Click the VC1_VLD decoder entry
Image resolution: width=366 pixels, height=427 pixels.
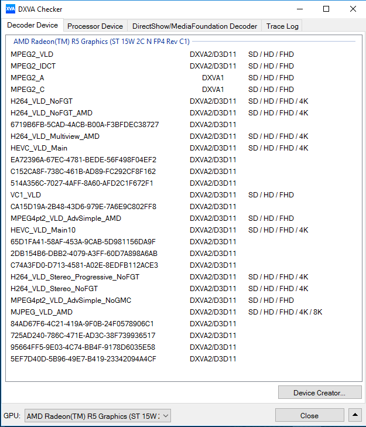pyautogui.click(x=26, y=195)
